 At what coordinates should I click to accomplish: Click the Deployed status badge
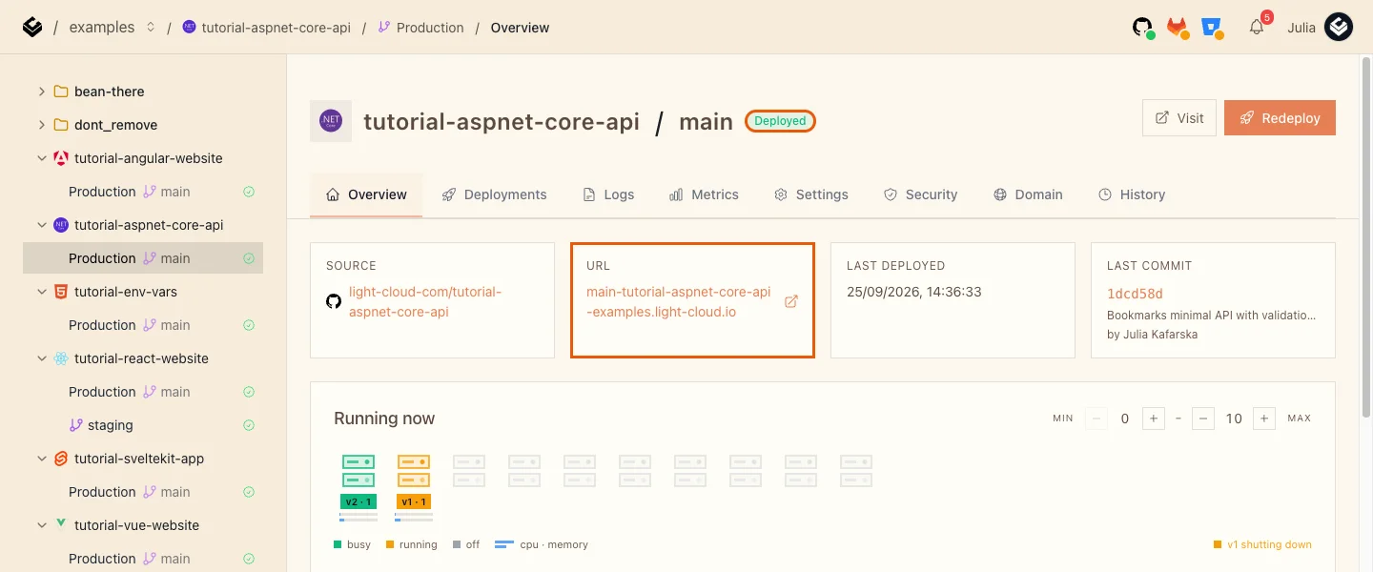(x=780, y=121)
